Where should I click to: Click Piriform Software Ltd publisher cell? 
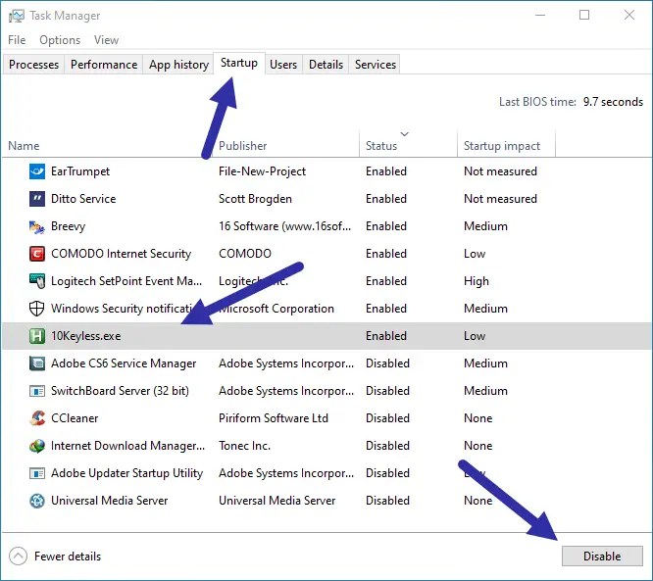click(274, 418)
